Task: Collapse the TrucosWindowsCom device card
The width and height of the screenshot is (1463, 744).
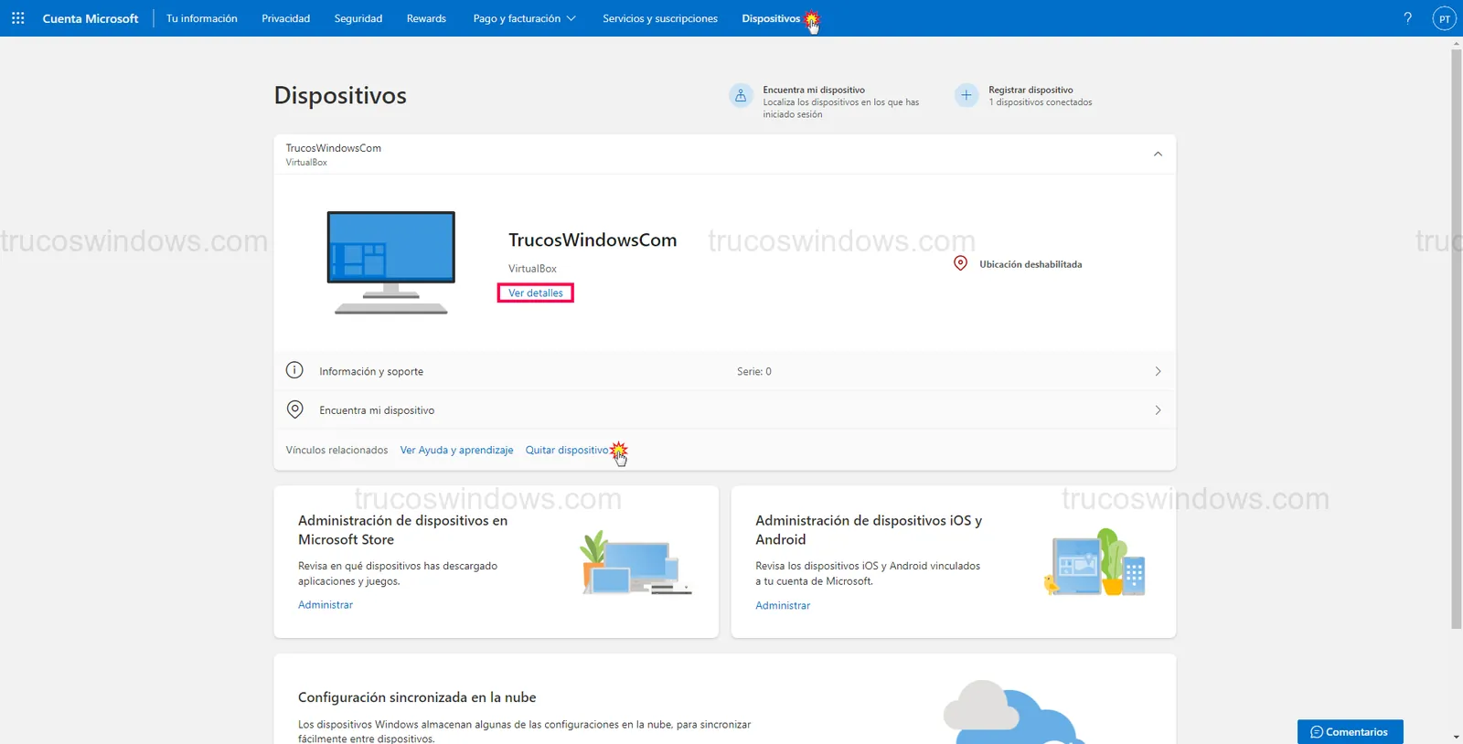Action: (x=1158, y=154)
